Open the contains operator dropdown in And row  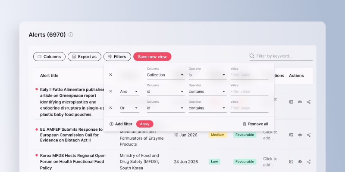click(207, 92)
